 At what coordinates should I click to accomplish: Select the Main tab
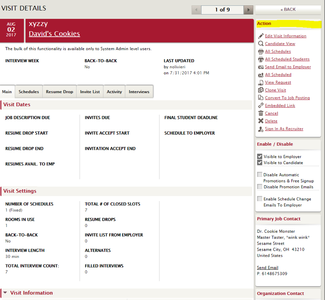click(x=7, y=91)
